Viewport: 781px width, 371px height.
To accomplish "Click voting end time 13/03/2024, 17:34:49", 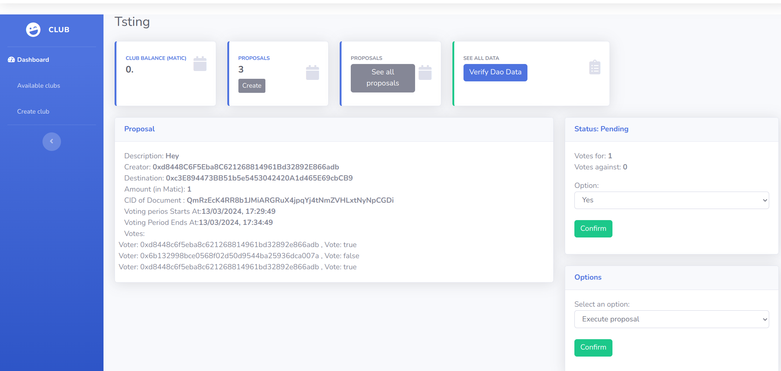I will 236,222.
